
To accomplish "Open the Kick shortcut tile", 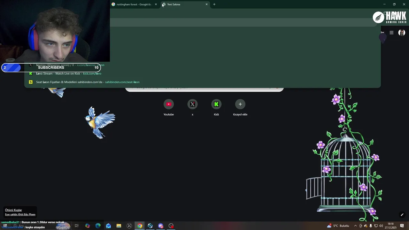I will [x=216, y=108].
